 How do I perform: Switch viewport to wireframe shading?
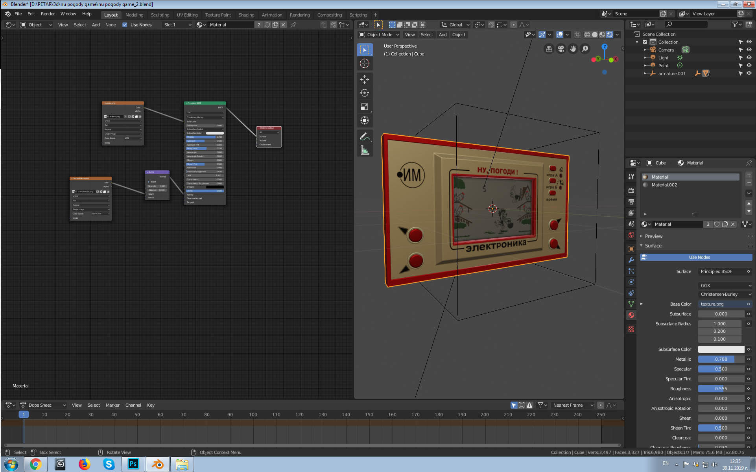pos(587,35)
